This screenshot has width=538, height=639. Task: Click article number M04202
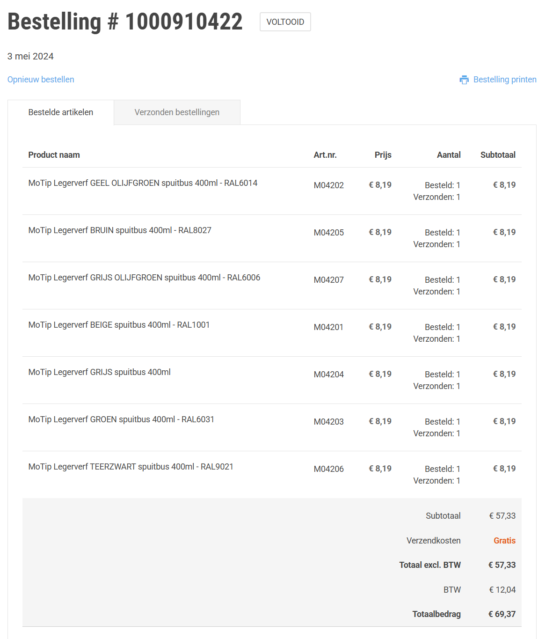tap(329, 185)
